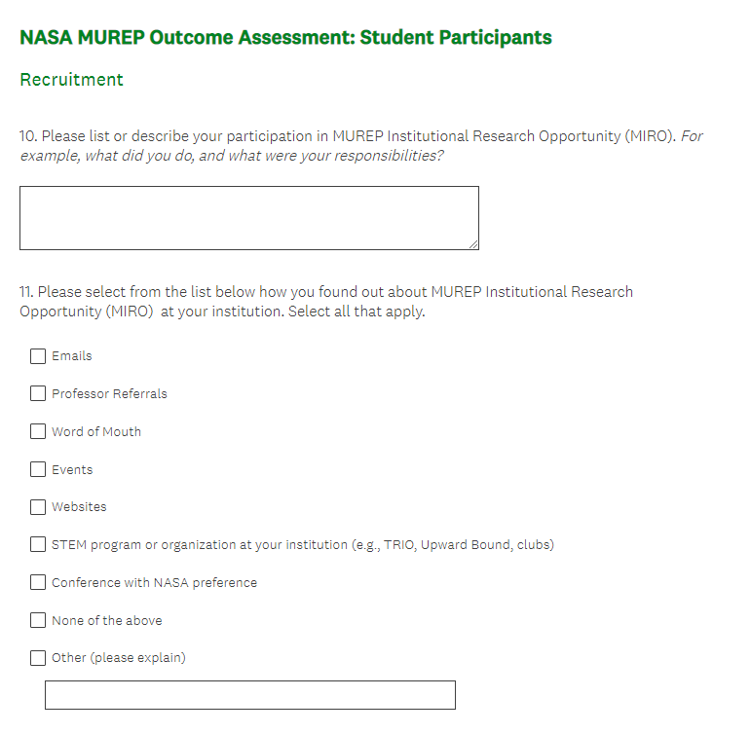Tick the None of the above checkbox

tap(38, 620)
